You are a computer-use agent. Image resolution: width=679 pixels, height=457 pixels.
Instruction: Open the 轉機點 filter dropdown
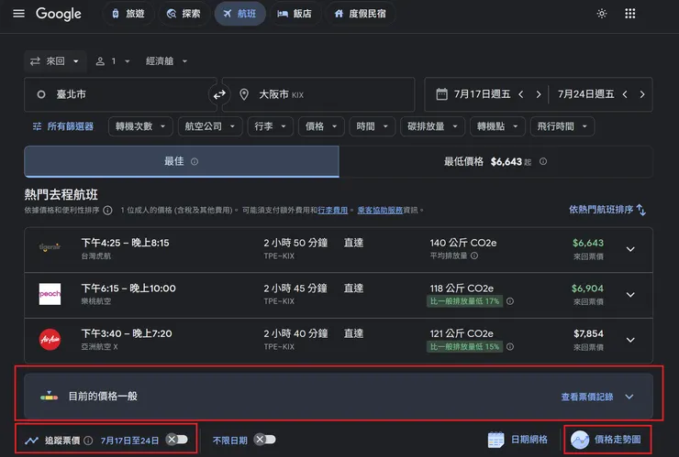tap(497, 126)
